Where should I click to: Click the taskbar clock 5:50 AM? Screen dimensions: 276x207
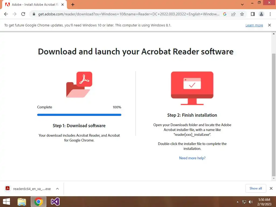(264, 202)
